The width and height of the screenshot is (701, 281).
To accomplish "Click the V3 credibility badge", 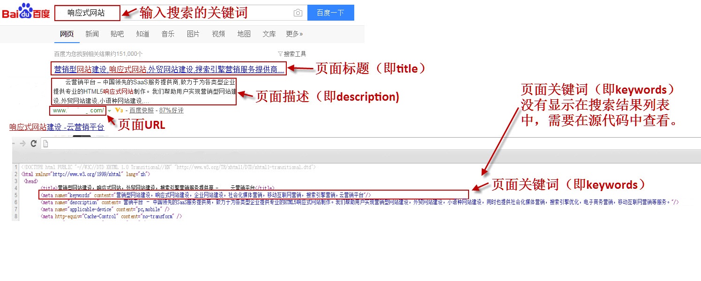I will point(119,111).
